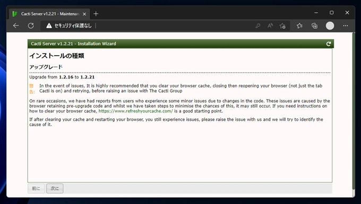Click the Cacti favicon on the tab
Viewport: 361px width, 204px height.
[x=15, y=14]
